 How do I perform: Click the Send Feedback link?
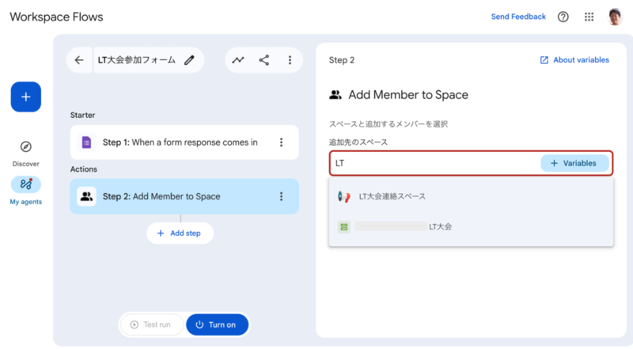(518, 17)
